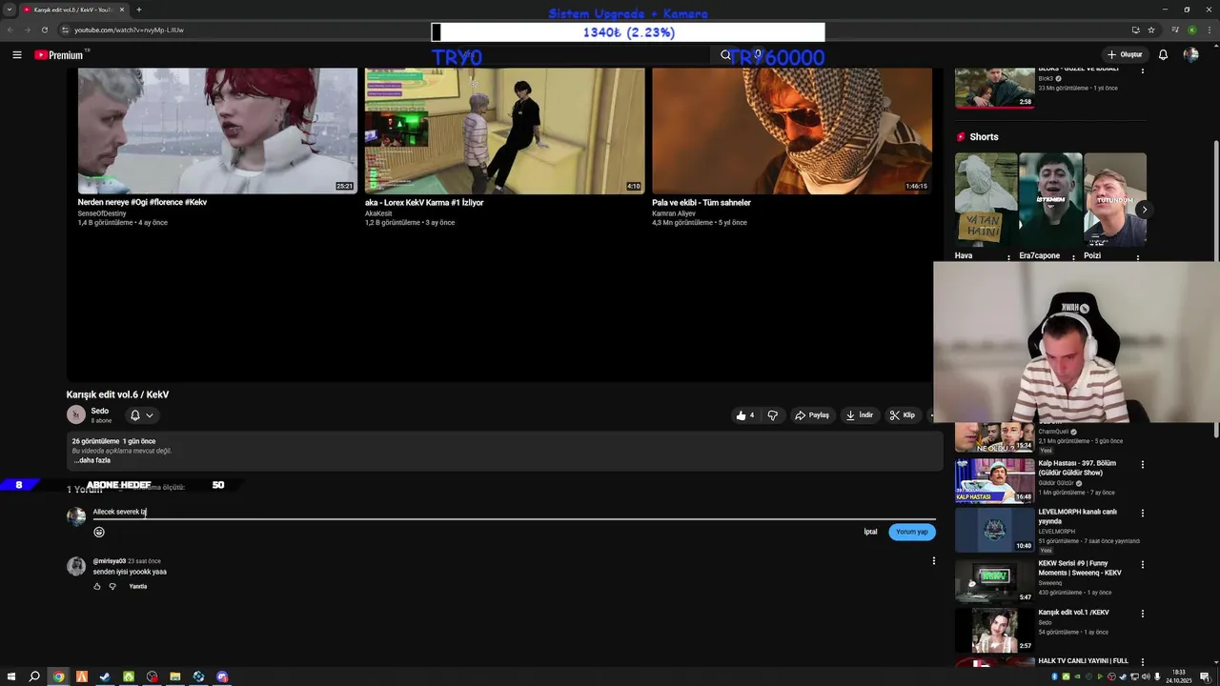Open Karışık edit vol.1 /KEKV video
1220x686 pixels.
pyautogui.click(x=995, y=630)
